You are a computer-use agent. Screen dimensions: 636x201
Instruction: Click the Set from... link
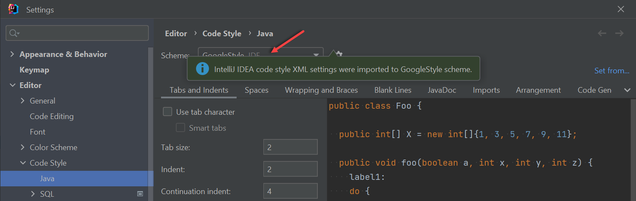click(612, 71)
